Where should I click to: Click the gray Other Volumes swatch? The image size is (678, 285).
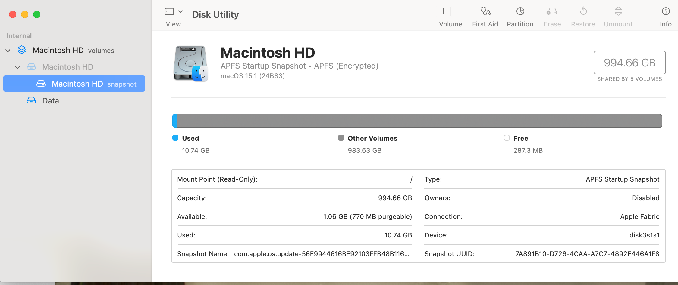[341, 138]
